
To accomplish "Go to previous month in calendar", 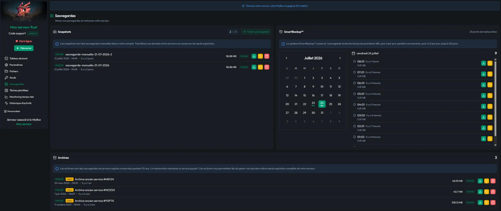I will click(x=287, y=58).
